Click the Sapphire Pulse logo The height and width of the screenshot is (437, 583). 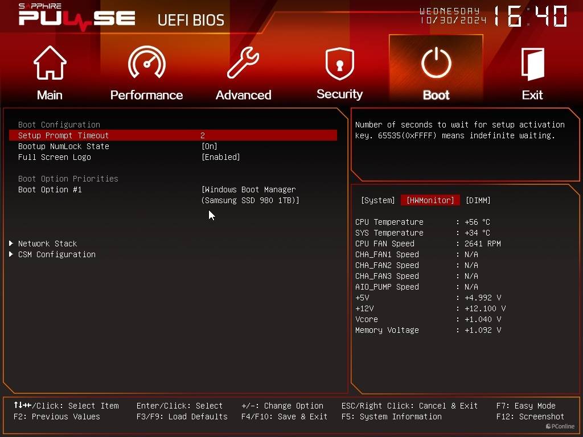[x=77, y=17]
